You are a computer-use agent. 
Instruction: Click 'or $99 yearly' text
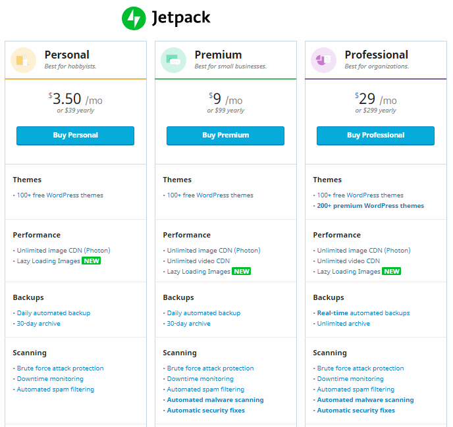[226, 111]
